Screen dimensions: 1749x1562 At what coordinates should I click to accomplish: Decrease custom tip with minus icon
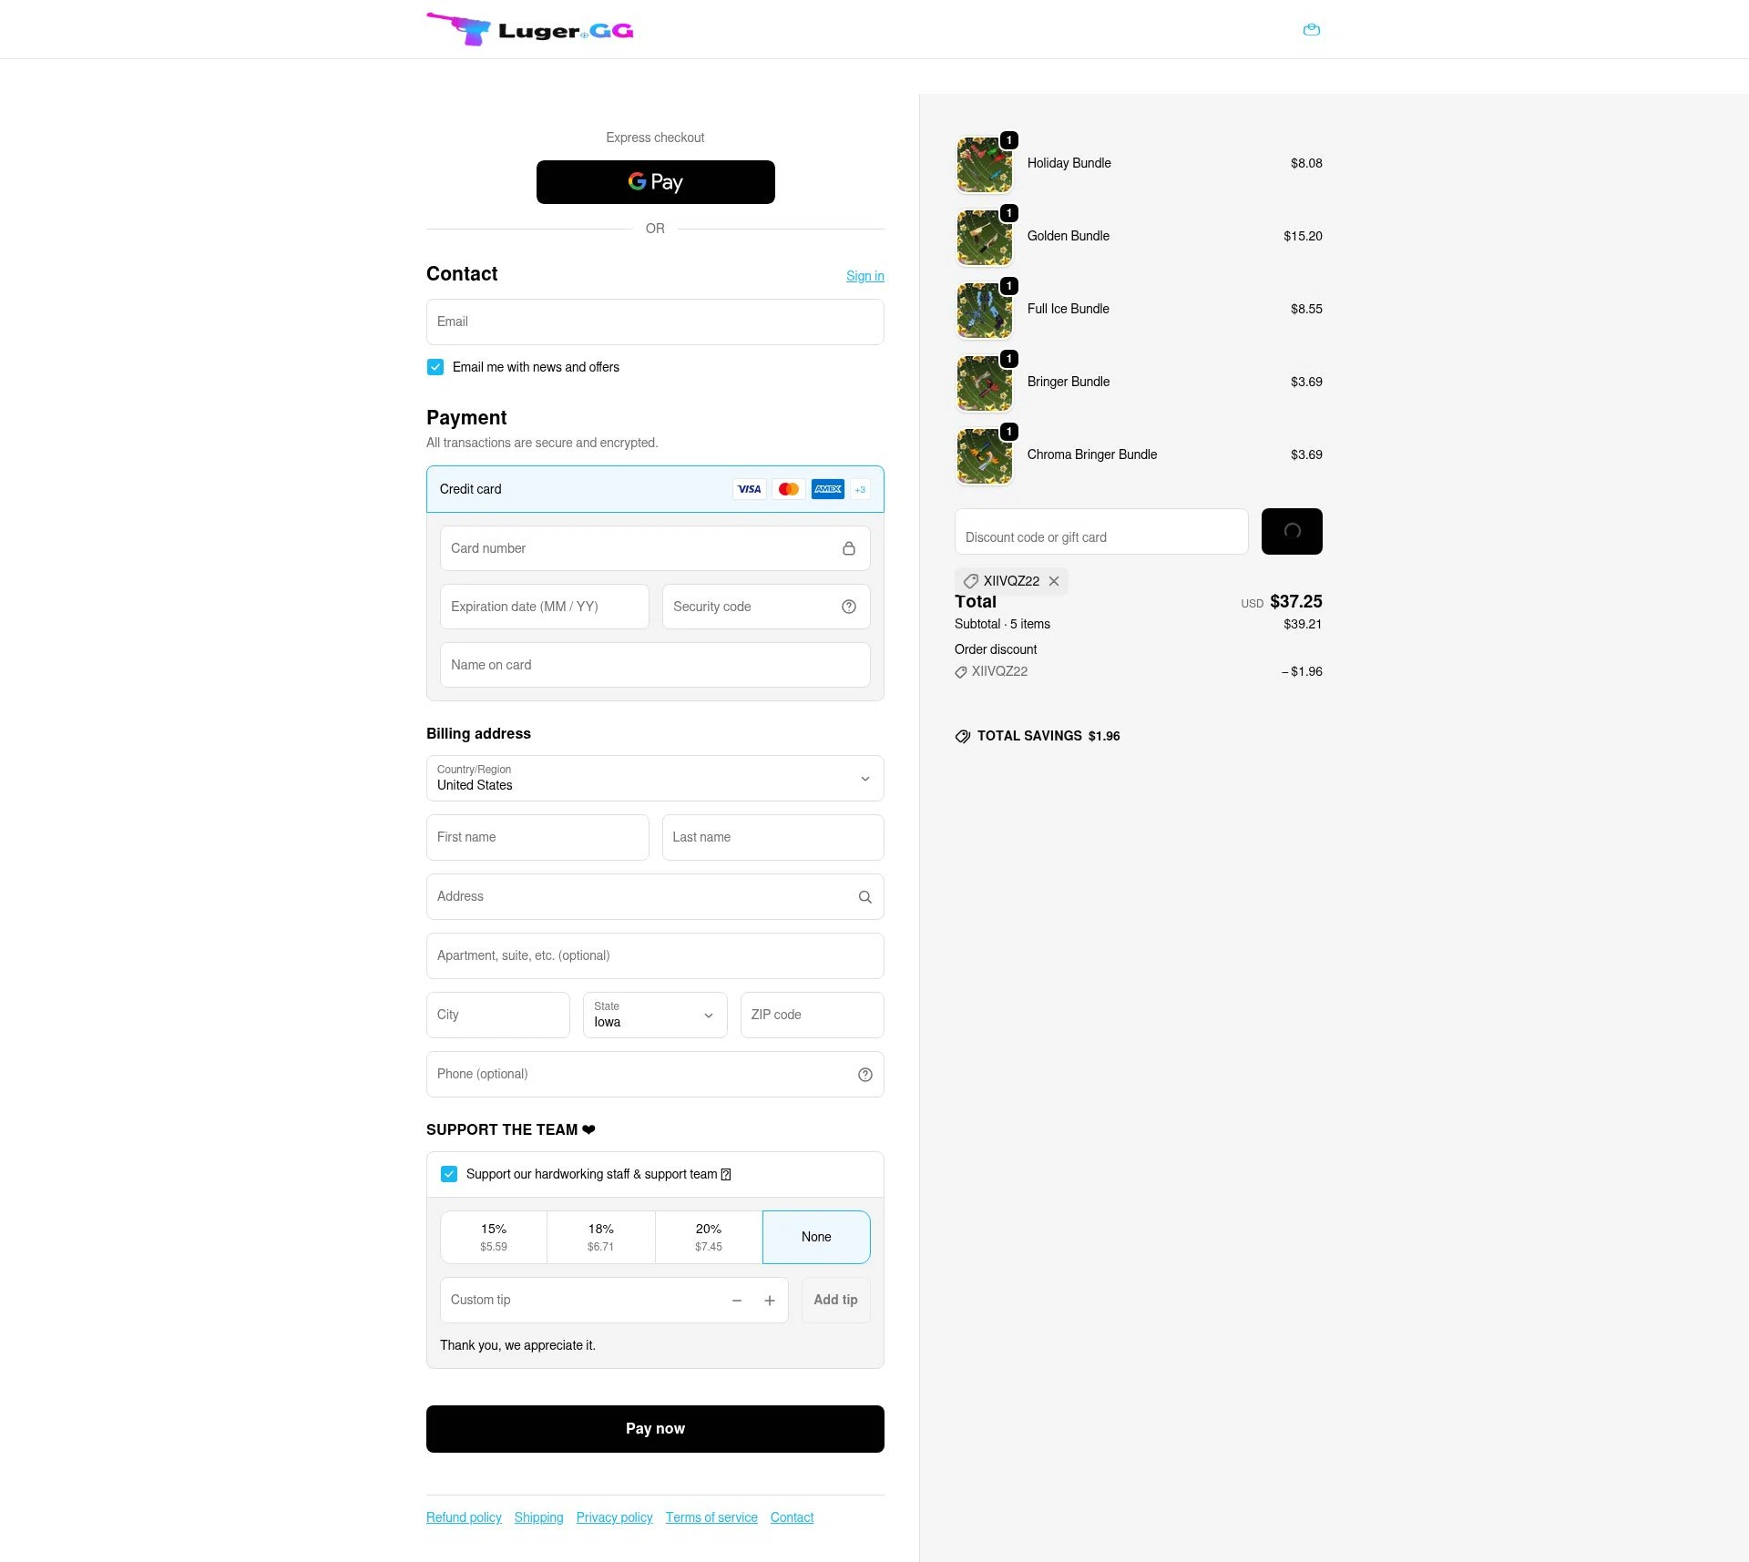pos(736,1301)
